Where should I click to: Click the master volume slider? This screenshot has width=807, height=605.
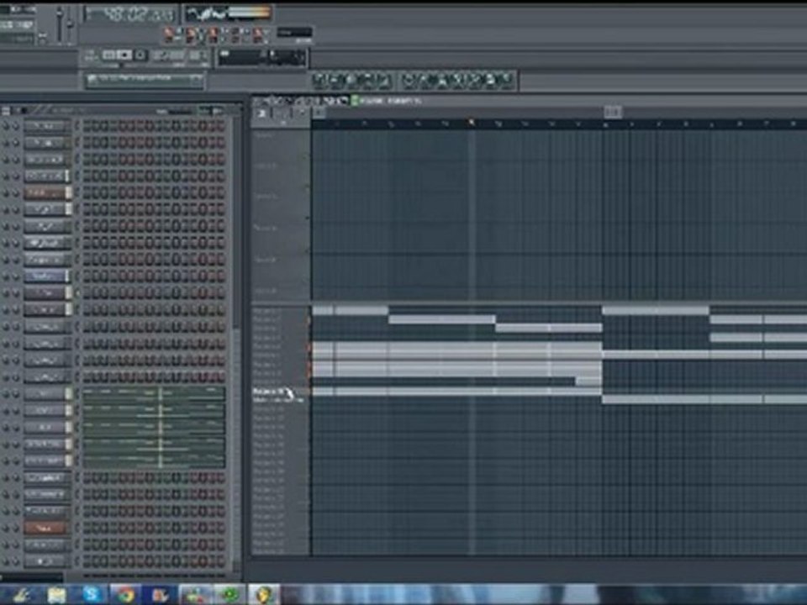(x=60, y=24)
